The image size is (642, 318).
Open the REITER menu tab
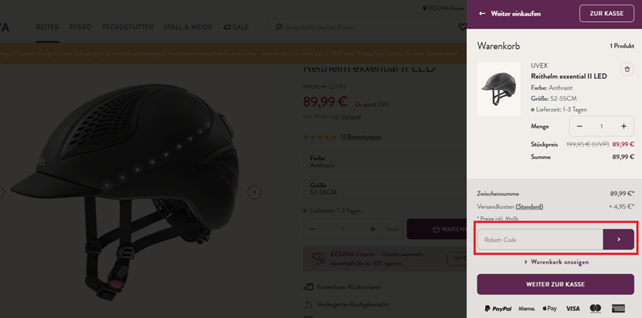tap(48, 27)
